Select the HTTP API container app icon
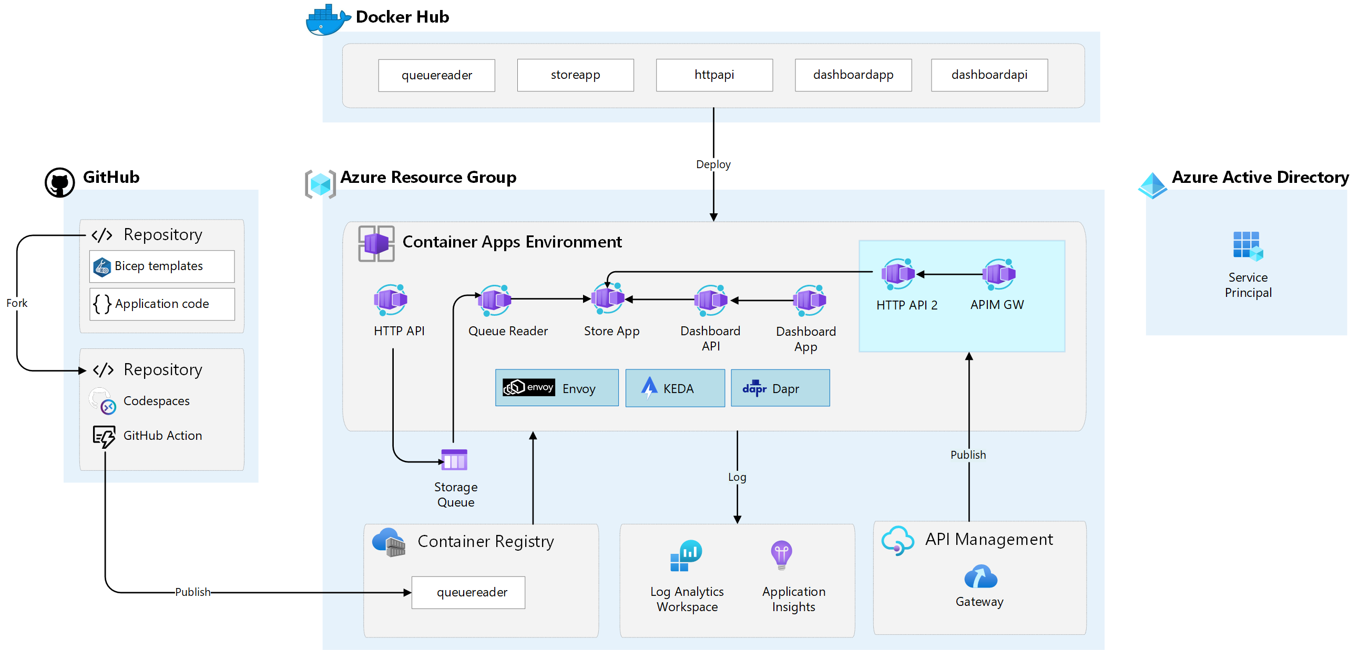This screenshot has height=650, width=1359. [391, 300]
